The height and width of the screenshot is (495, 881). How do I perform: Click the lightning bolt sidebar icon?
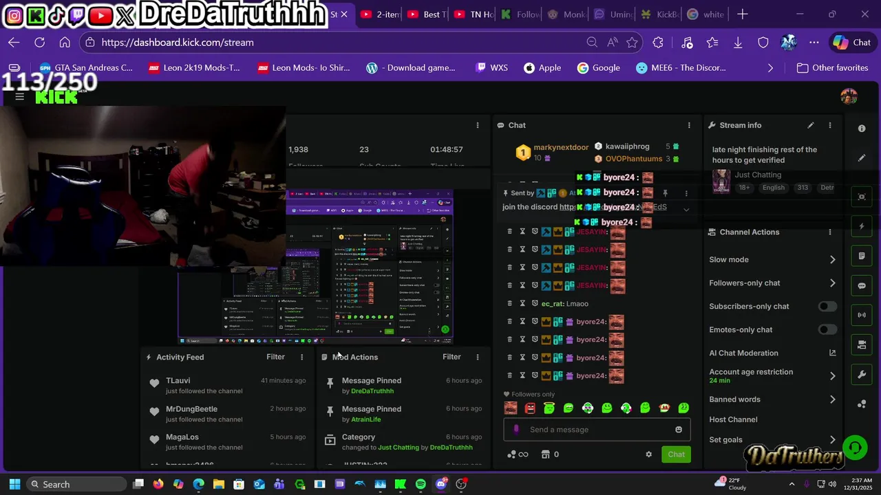(862, 226)
